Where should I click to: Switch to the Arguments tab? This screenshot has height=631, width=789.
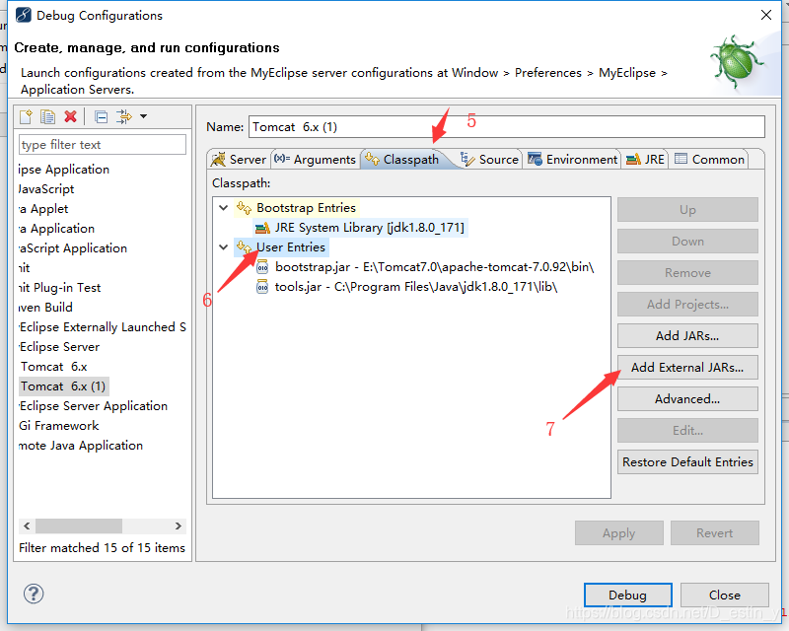pos(316,160)
